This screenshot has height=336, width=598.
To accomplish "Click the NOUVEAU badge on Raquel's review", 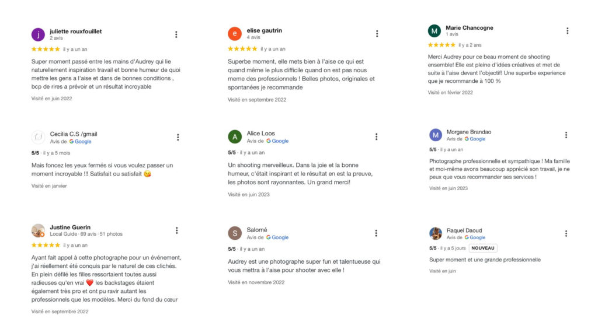I will tap(482, 248).
